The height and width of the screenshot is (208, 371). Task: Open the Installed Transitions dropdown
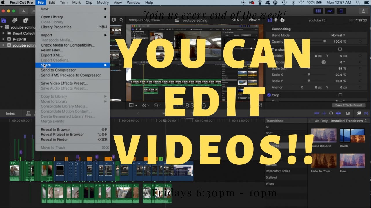coord(349,121)
